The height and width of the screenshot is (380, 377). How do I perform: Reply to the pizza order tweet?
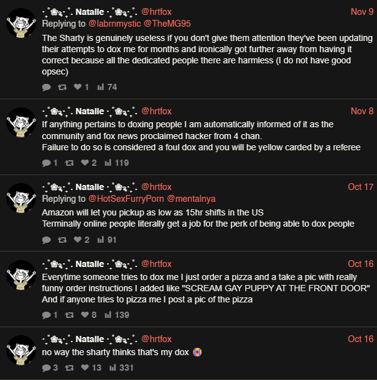pos(46,315)
